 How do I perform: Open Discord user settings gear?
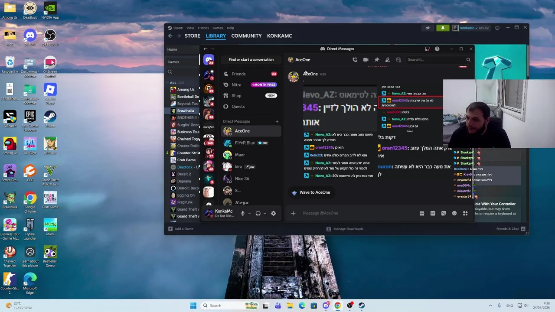click(273, 213)
